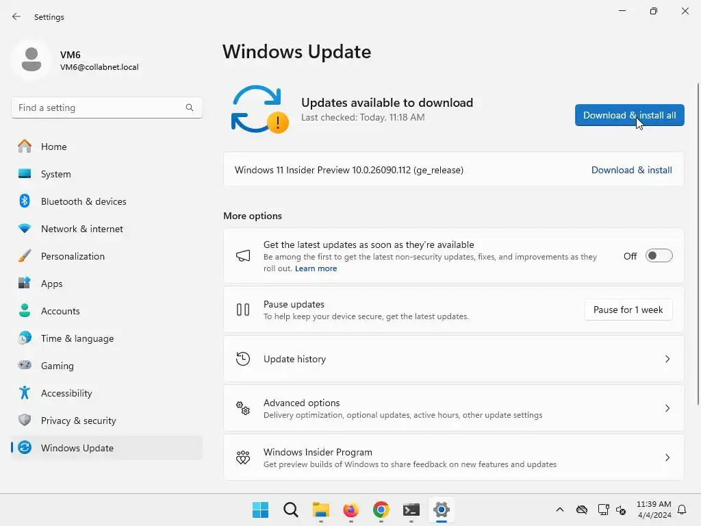Image resolution: width=701 pixels, height=526 pixels.
Task: Click the megaphone icon for latest updates
Action: click(x=243, y=256)
